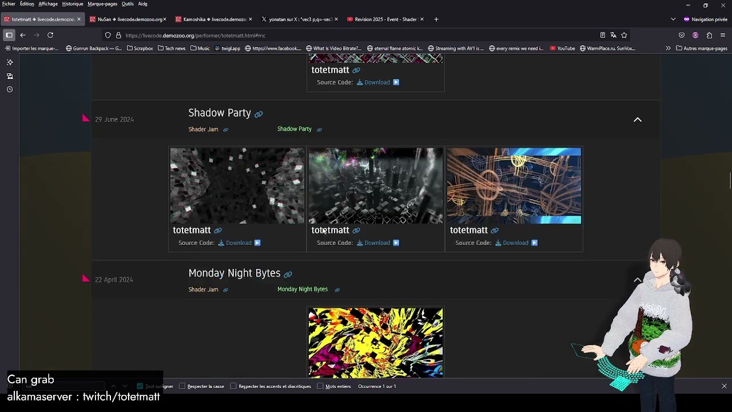This screenshot has width=732, height=412.
Task: Open the history panel in sidebar
Action: tap(10, 89)
